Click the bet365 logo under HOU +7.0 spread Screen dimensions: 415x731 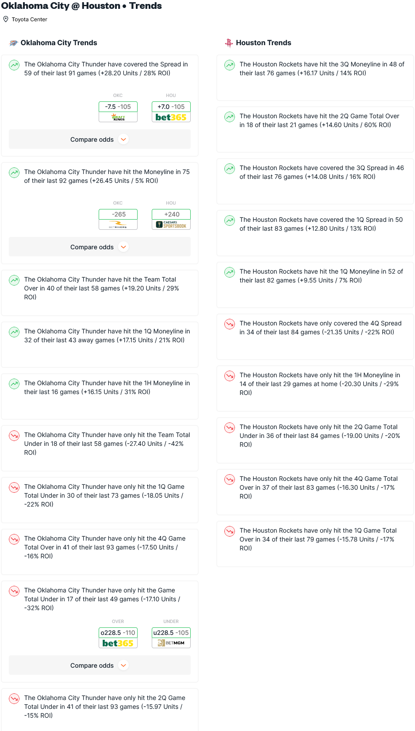(x=171, y=117)
